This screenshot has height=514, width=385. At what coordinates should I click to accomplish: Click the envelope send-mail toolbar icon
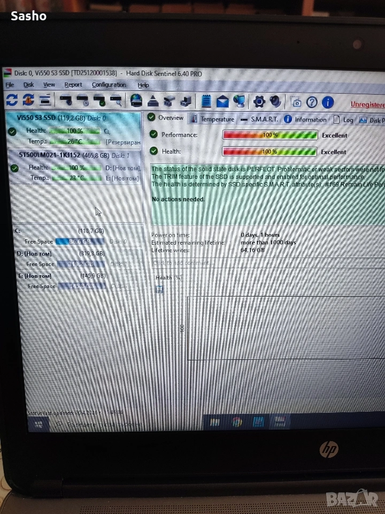click(x=222, y=102)
